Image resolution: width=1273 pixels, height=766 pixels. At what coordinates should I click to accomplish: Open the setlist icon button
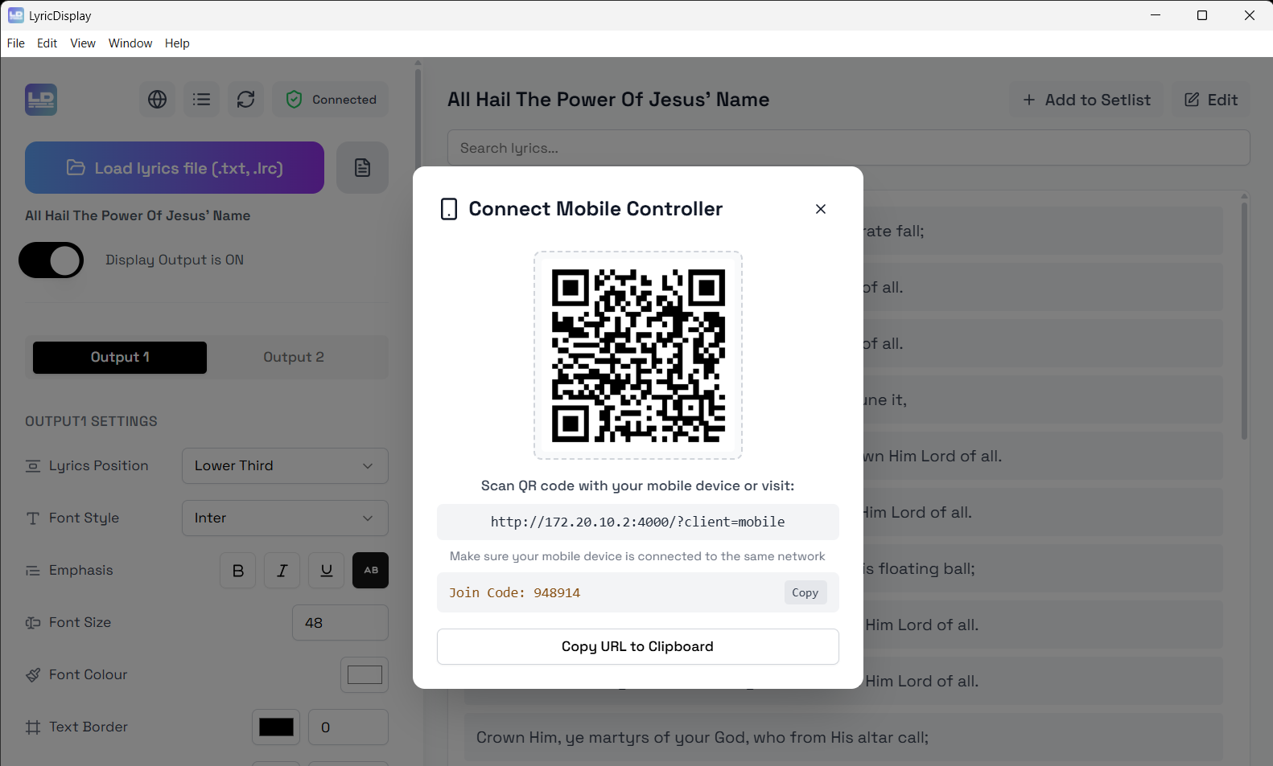(x=202, y=100)
